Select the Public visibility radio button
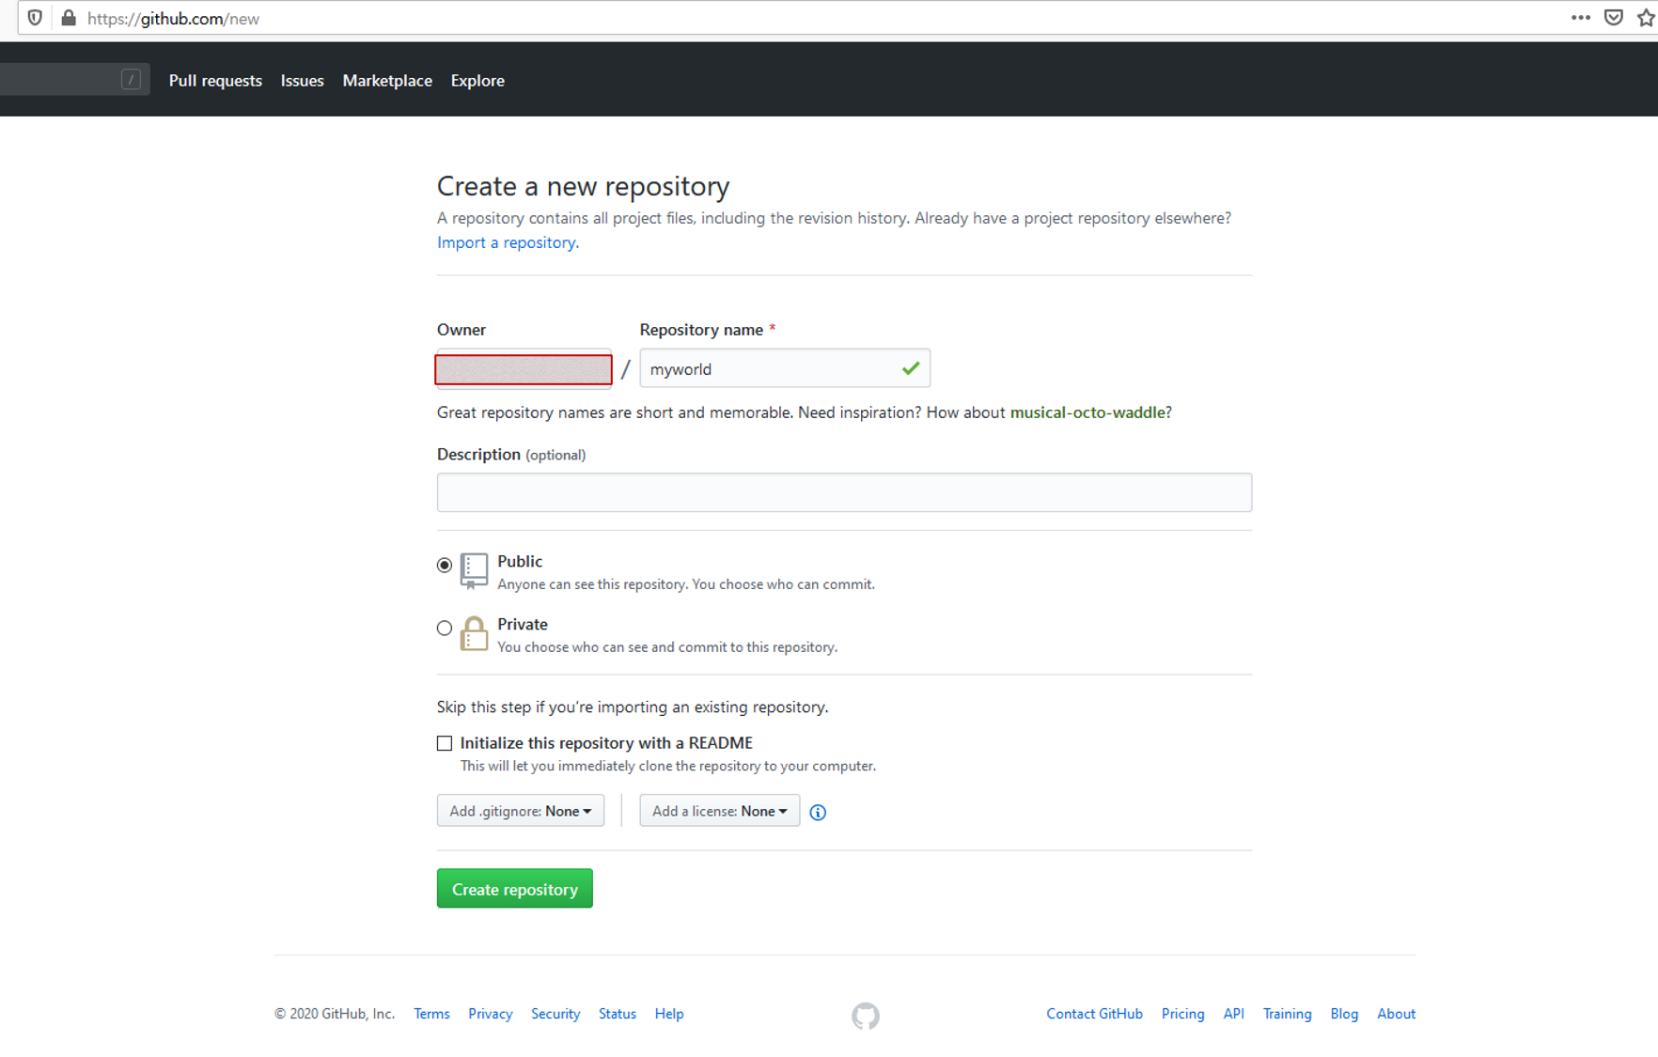 pos(445,565)
